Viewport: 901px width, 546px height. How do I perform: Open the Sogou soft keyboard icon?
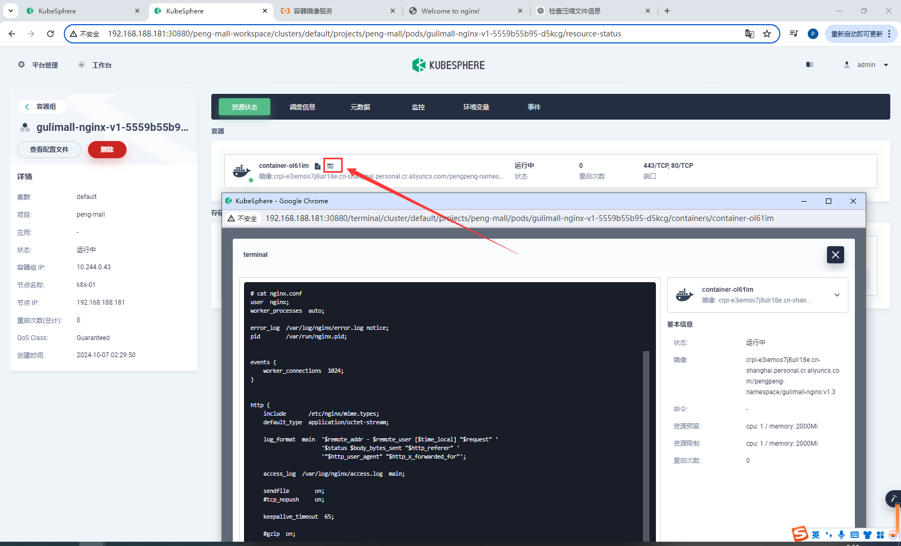[854, 535]
